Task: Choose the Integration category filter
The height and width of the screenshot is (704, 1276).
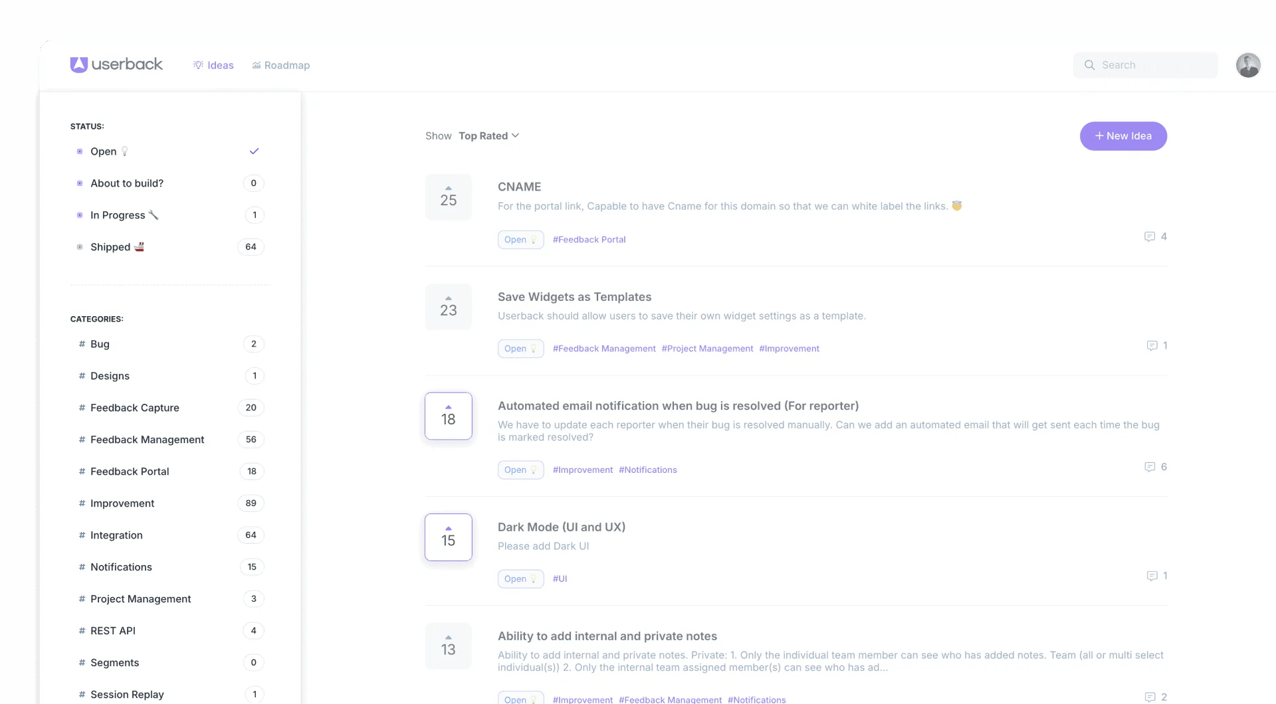Action: [x=116, y=535]
